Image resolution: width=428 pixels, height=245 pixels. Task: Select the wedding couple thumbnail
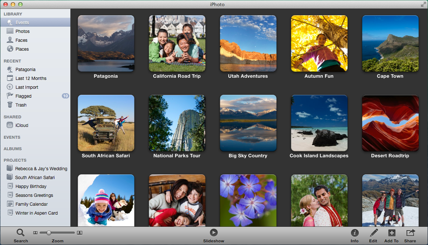(320, 201)
